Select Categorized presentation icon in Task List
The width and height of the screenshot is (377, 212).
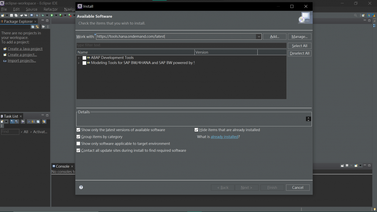pos(12,121)
